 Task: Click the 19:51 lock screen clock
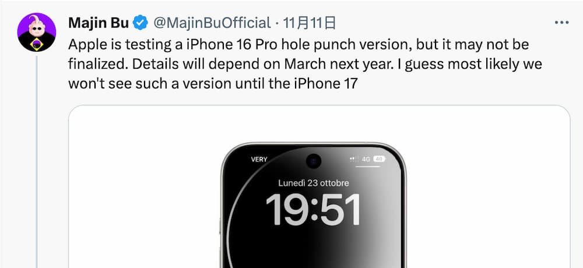[x=313, y=210]
